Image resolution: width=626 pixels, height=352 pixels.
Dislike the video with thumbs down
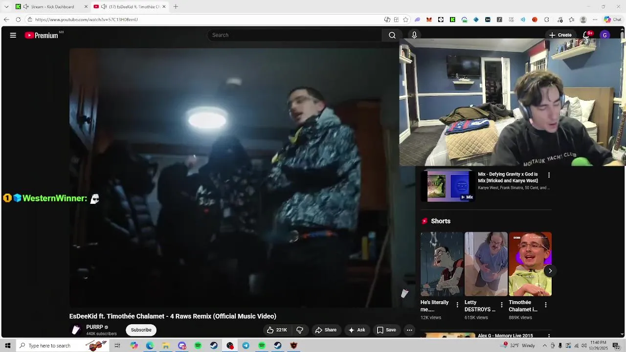[300, 330]
